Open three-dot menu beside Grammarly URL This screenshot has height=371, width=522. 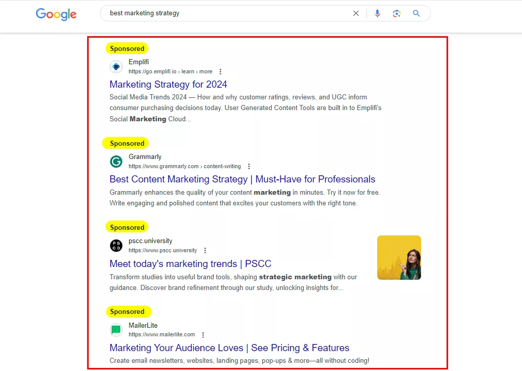click(x=249, y=166)
